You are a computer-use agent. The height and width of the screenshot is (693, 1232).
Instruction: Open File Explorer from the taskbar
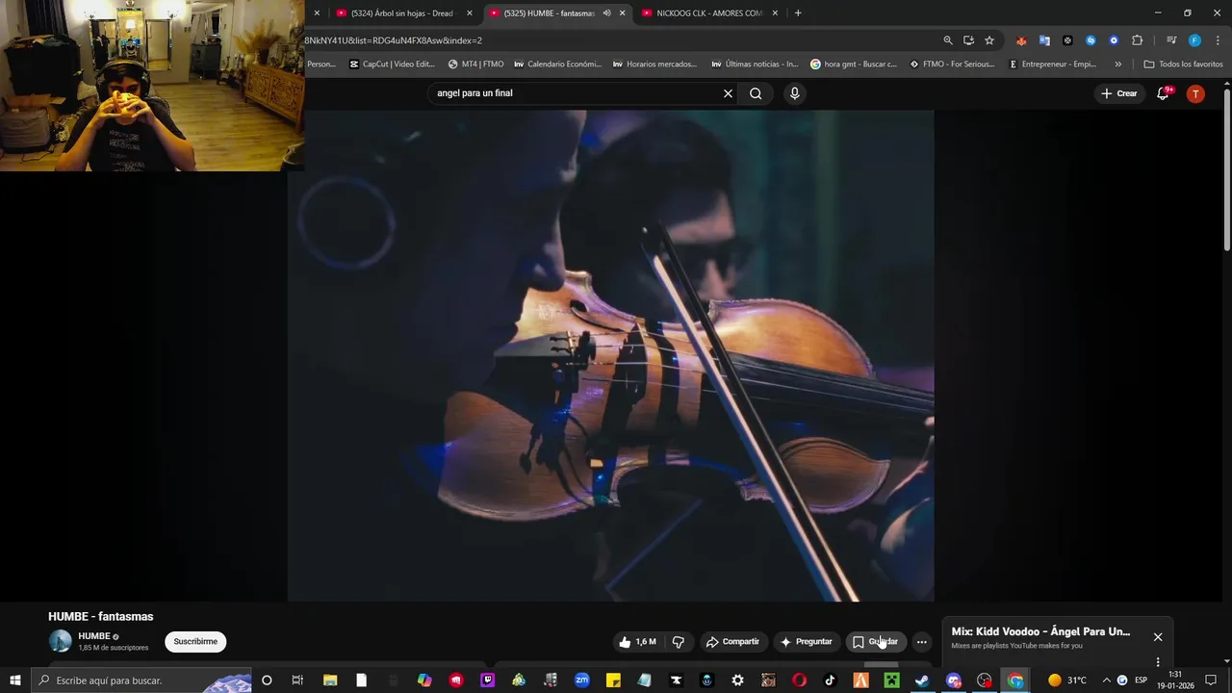tap(329, 680)
